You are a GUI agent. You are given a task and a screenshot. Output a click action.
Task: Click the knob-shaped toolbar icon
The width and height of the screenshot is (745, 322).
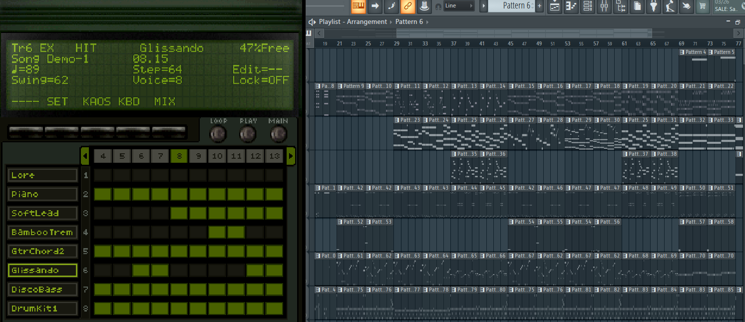pyautogui.click(x=424, y=6)
